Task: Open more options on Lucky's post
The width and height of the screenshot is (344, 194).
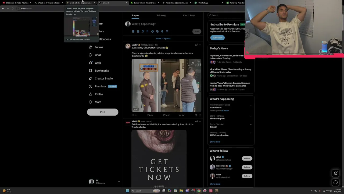Action: pyautogui.click(x=200, y=45)
